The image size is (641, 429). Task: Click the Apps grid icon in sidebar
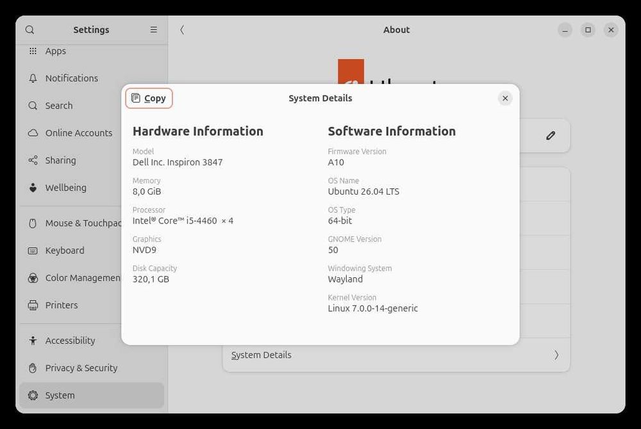coord(33,51)
